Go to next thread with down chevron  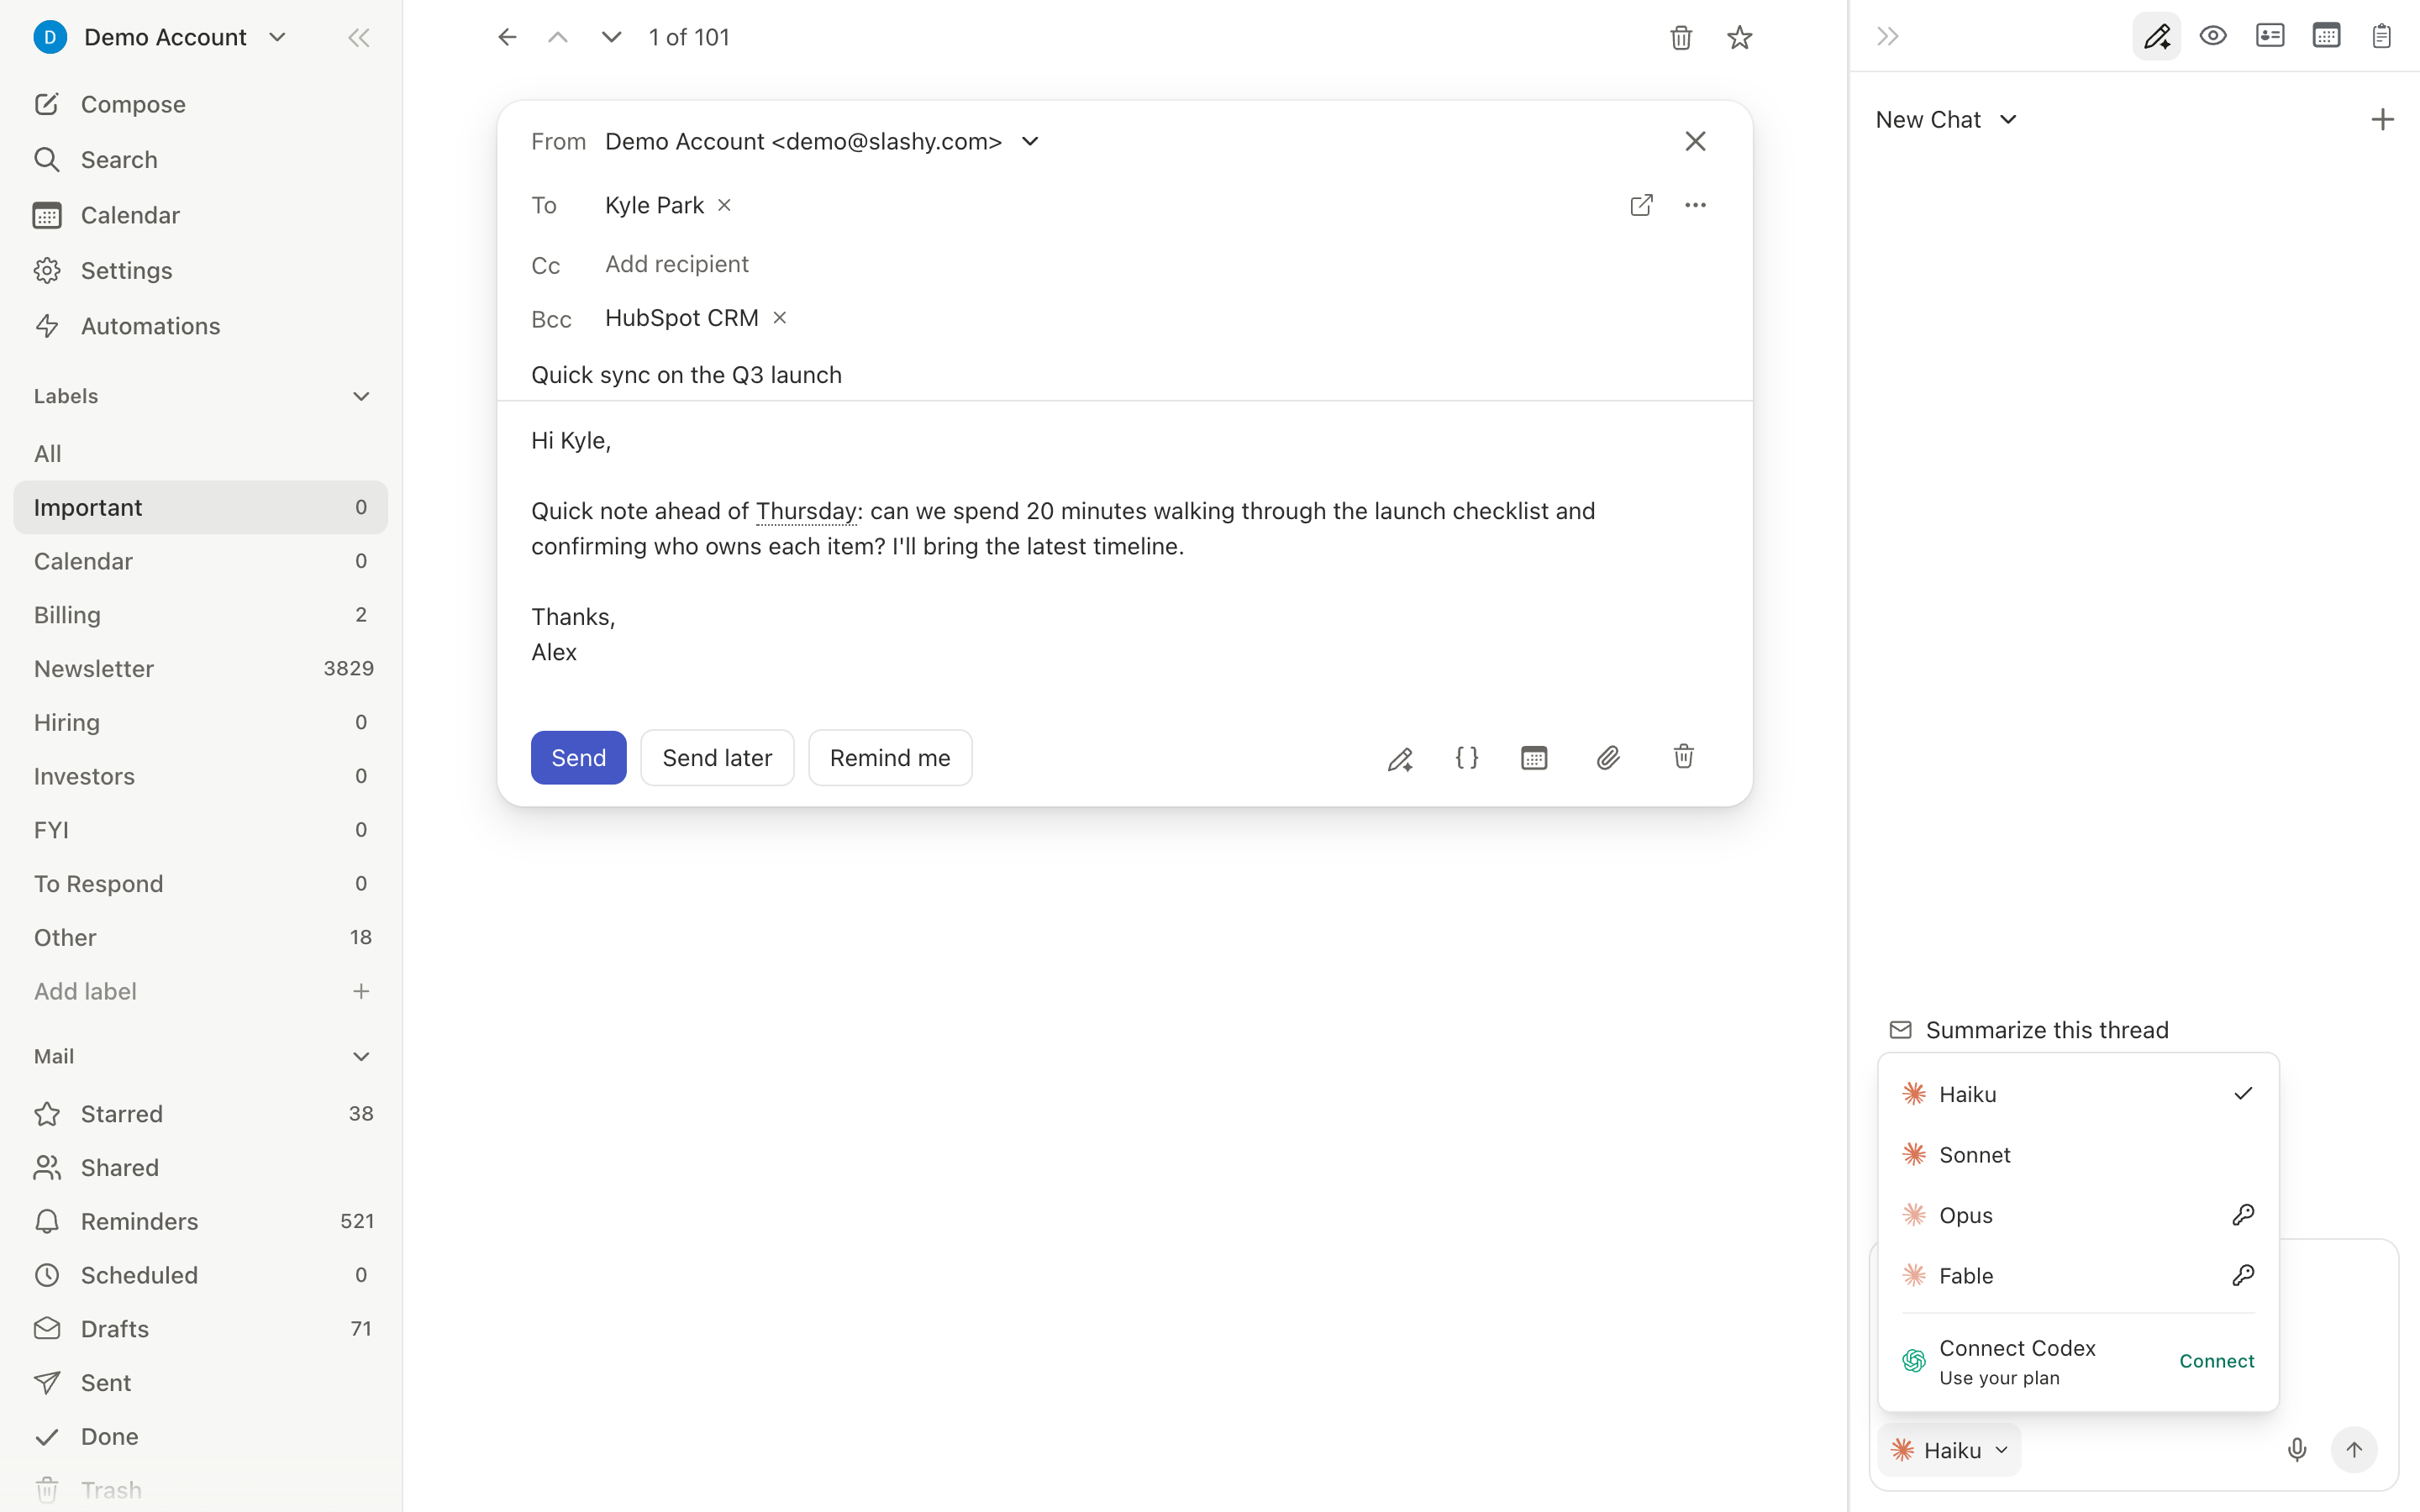click(611, 38)
